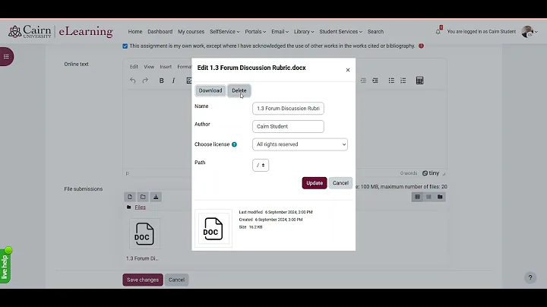Open the editor Edit menu

pyautogui.click(x=134, y=67)
